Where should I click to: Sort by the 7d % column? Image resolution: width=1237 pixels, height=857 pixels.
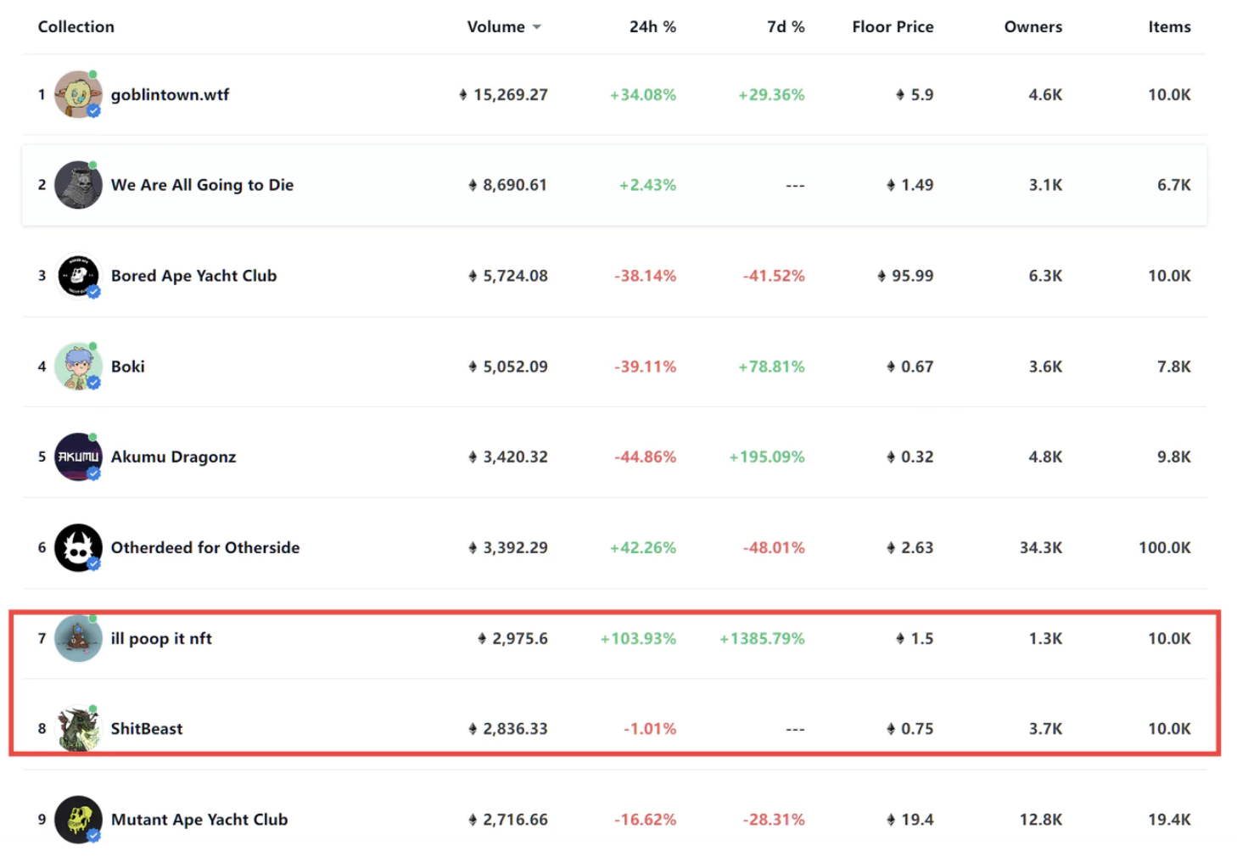(786, 27)
